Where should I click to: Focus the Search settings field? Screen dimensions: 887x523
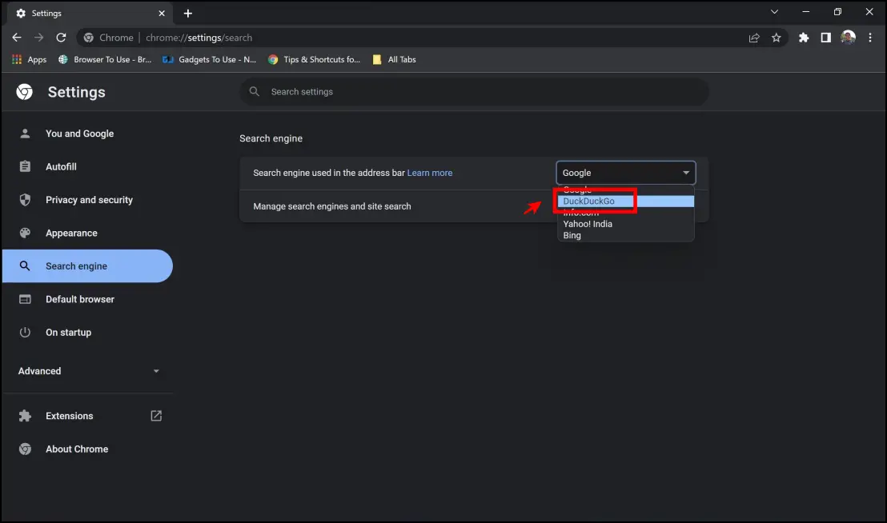click(x=474, y=91)
